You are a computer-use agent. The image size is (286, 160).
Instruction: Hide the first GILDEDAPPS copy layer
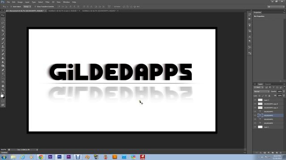coord(255,104)
